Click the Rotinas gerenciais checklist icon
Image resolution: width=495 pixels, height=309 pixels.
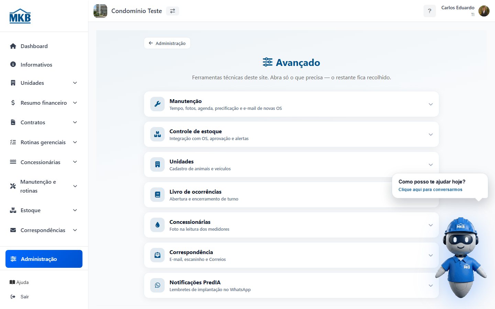coord(13,142)
